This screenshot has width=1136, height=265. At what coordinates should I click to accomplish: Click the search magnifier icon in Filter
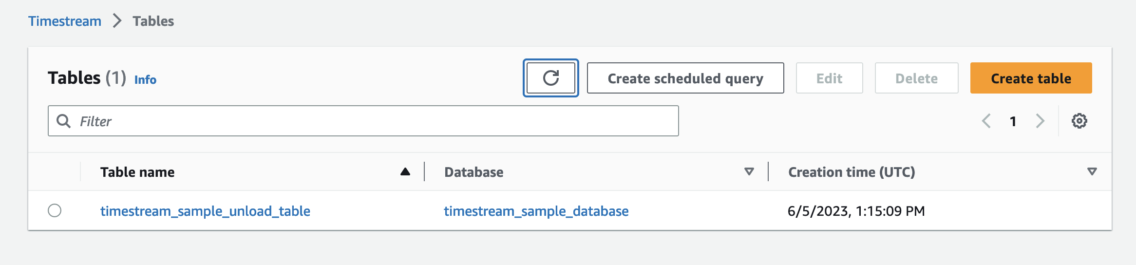63,121
